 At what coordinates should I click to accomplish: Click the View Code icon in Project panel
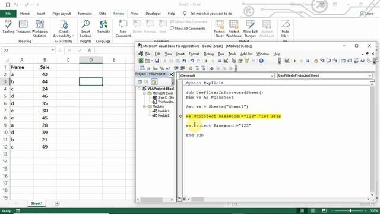[140, 82]
